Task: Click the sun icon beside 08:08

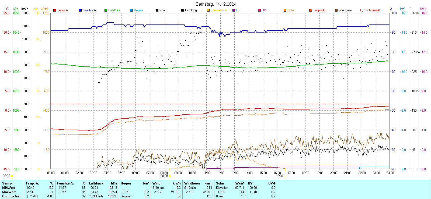Action: click(x=12, y=176)
